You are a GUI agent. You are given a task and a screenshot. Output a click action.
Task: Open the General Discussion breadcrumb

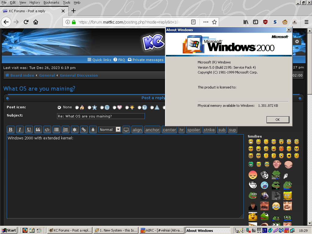coord(79,75)
